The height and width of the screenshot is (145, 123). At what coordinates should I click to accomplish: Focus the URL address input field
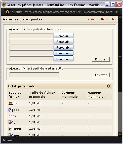(34, 75)
